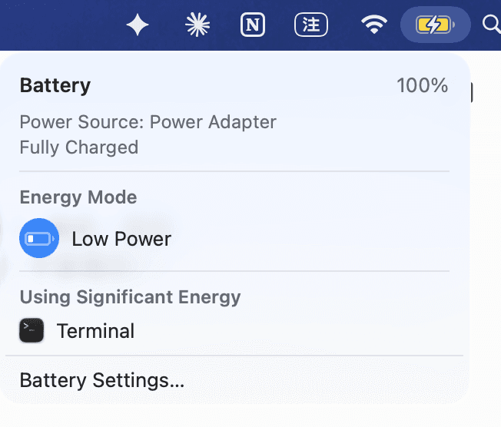
Task: Click the Battery heading
Action: coord(55,85)
